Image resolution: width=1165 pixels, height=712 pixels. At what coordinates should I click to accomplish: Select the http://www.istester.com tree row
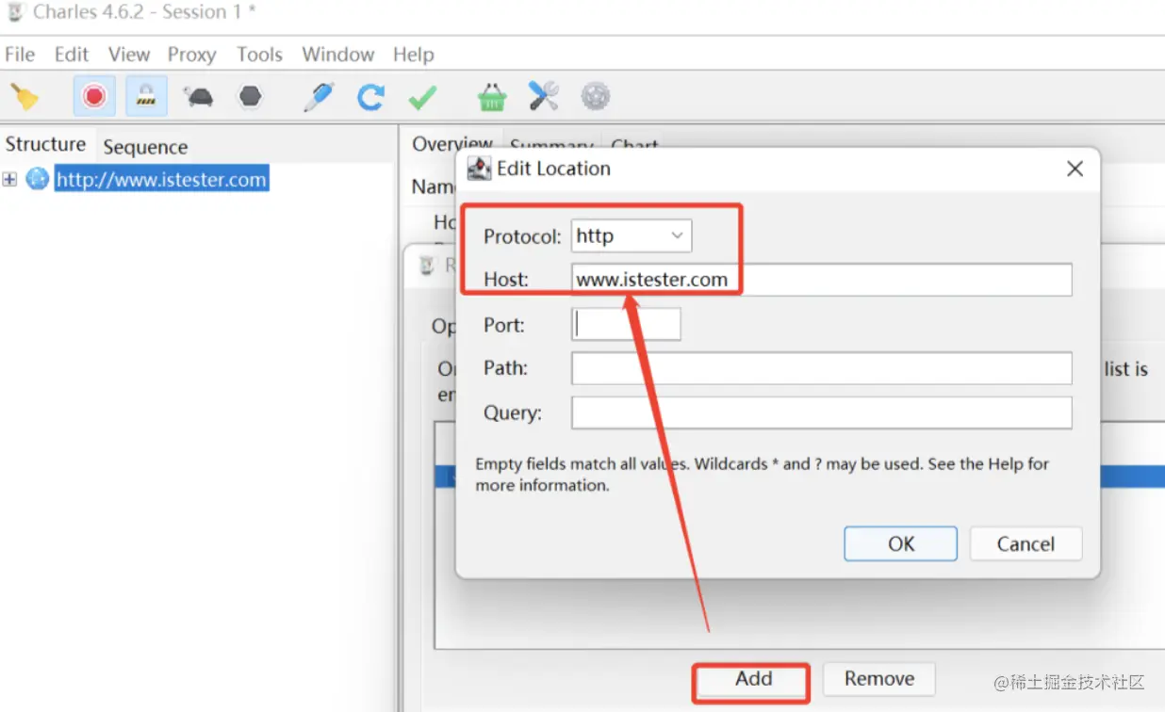tap(161, 179)
